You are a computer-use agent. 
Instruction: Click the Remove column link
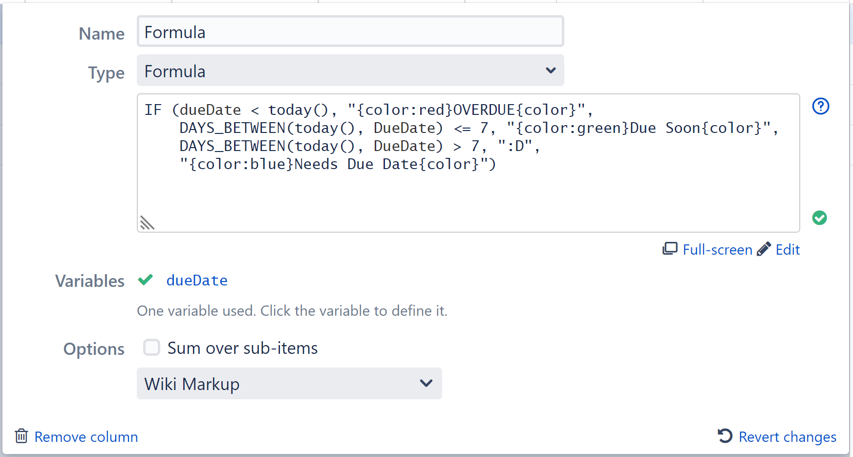coord(86,436)
